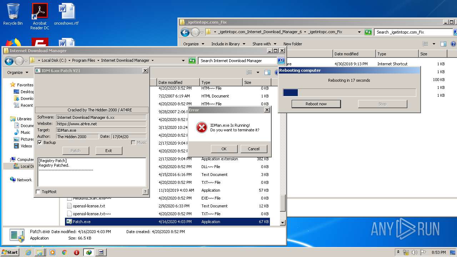The height and width of the screenshot is (257, 457).
Task: Click the back arrow in _igetintopc.com_Fix window
Action: 185,32
